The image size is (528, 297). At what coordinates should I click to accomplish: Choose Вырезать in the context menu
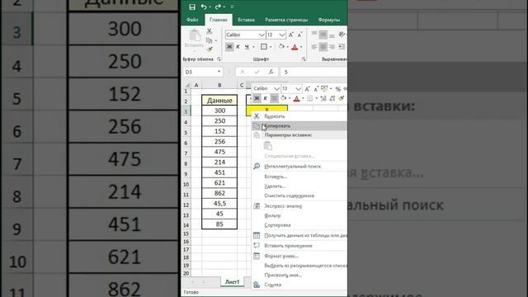click(299, 116)
